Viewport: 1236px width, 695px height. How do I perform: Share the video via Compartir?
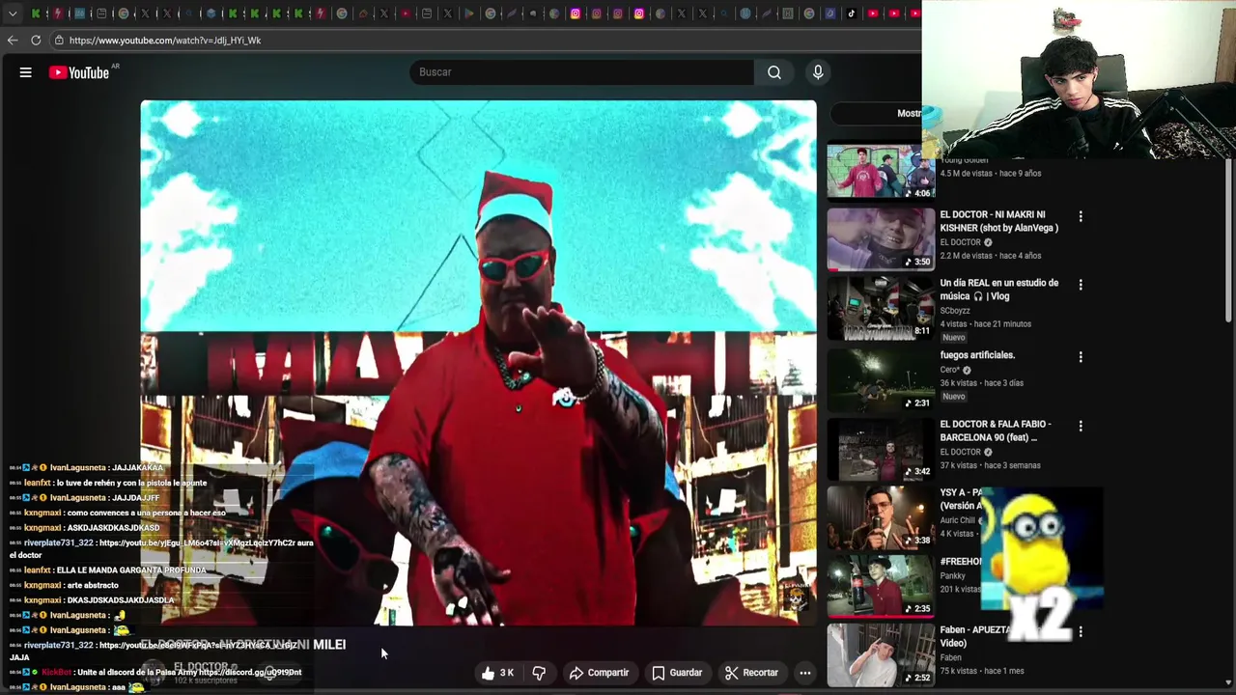click(x=599, y=673)
